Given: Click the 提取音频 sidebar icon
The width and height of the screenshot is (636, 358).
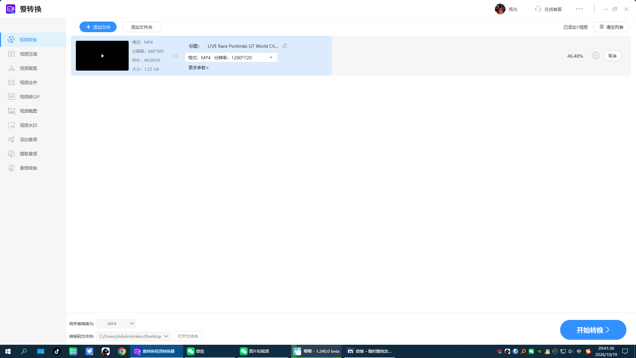Looking at the screenshot, I should (x=12, y=154).
